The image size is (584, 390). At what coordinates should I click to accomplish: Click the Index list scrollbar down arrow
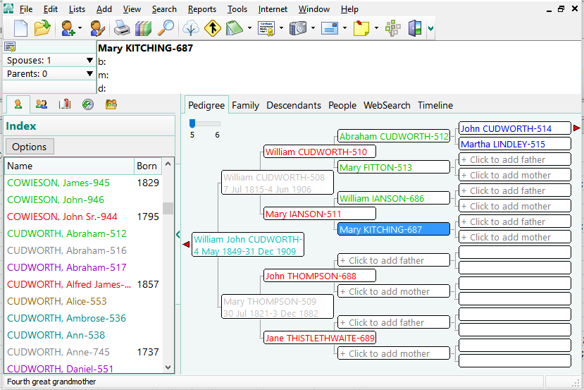pyautogui.click(x=168, y=367)
